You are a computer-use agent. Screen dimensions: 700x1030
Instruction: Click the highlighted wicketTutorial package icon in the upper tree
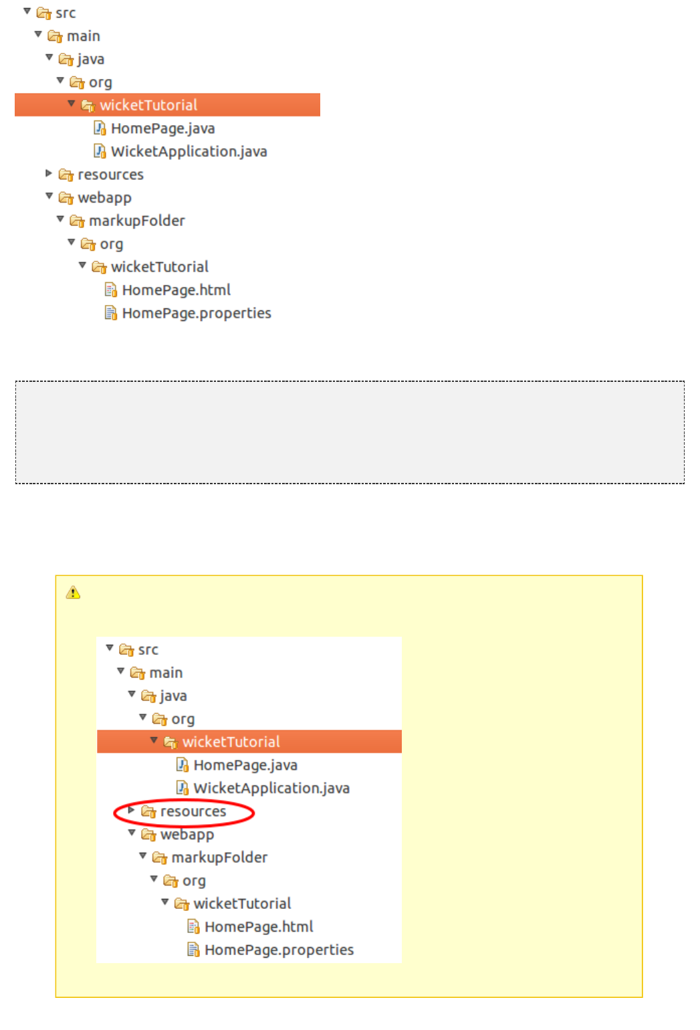click(x=88, y=106)
